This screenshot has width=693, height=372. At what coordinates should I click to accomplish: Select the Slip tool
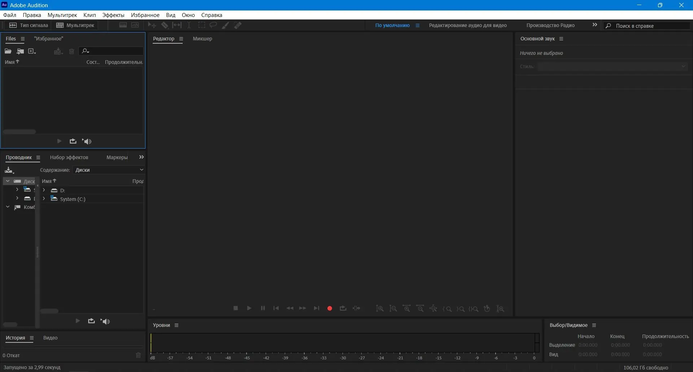[177, 25]
